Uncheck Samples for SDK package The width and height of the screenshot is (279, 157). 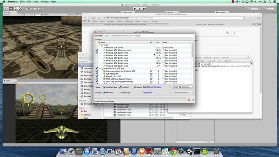tap(97, 76)
